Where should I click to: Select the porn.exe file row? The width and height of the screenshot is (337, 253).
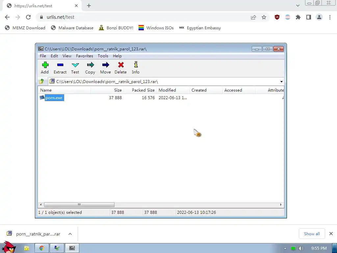point(161,98)
